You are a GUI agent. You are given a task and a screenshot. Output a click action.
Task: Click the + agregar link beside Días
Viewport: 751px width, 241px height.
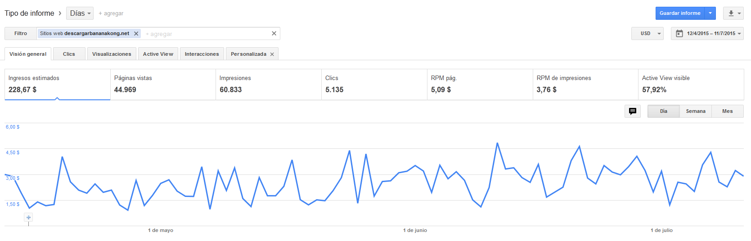click(x=111, y=13)
